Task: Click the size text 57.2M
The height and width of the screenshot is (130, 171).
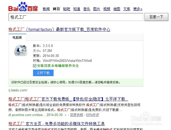Action: (x=47, y=51)
